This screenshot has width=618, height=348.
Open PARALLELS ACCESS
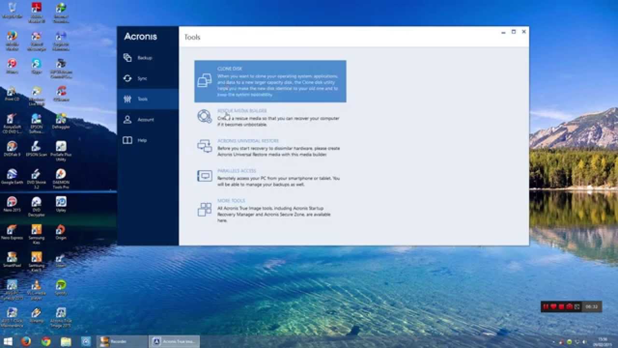point(237,171)
